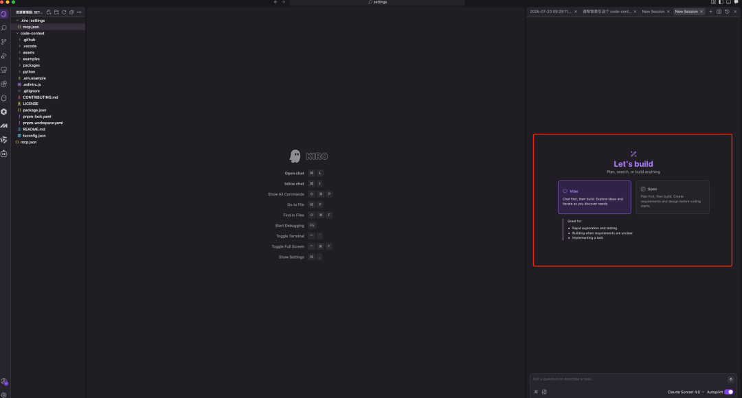This screenshot has width=742, height=398.
Task: Click the hexagon icon in activity bar
Action: pos(4,112)
